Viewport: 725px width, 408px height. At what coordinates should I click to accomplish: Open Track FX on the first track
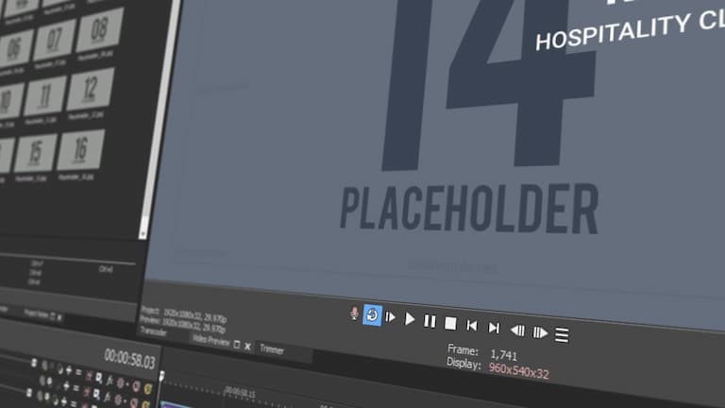coord(110,381)
